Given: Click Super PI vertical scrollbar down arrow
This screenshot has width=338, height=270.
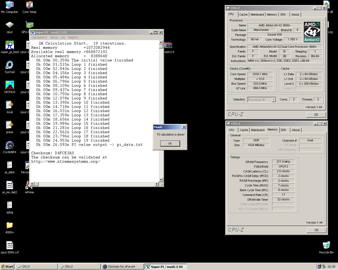Looking at the screenshot, I should [x=161, y=180].
